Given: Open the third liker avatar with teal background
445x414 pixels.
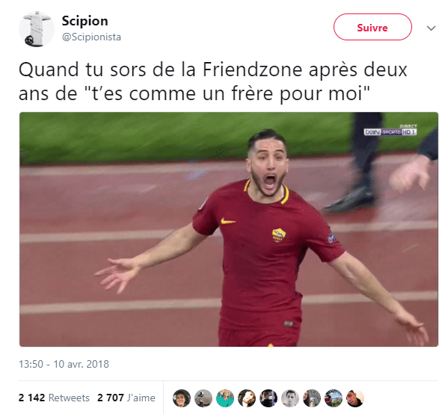Looking at the screenshot, I should (x=225, y=398).
